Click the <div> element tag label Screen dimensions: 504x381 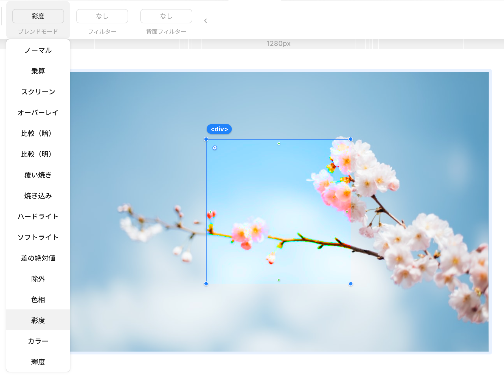219,129
